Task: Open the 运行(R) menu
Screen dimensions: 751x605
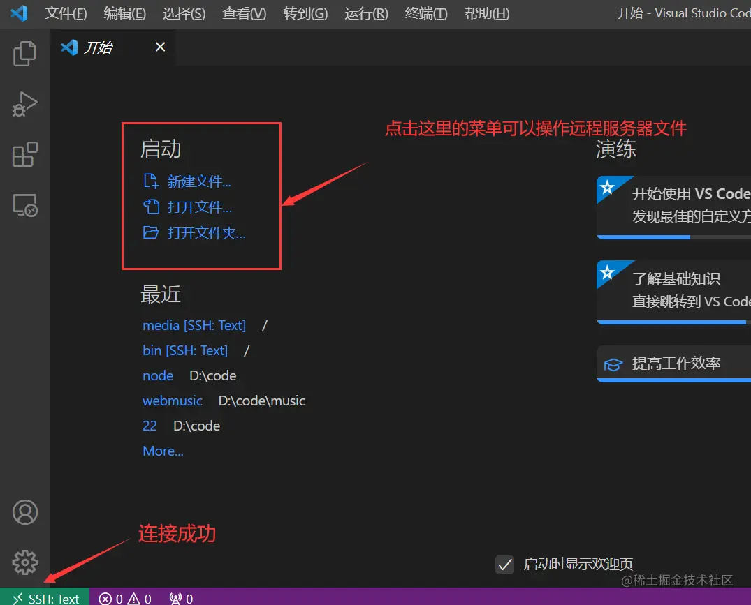Action: (366, 13)
